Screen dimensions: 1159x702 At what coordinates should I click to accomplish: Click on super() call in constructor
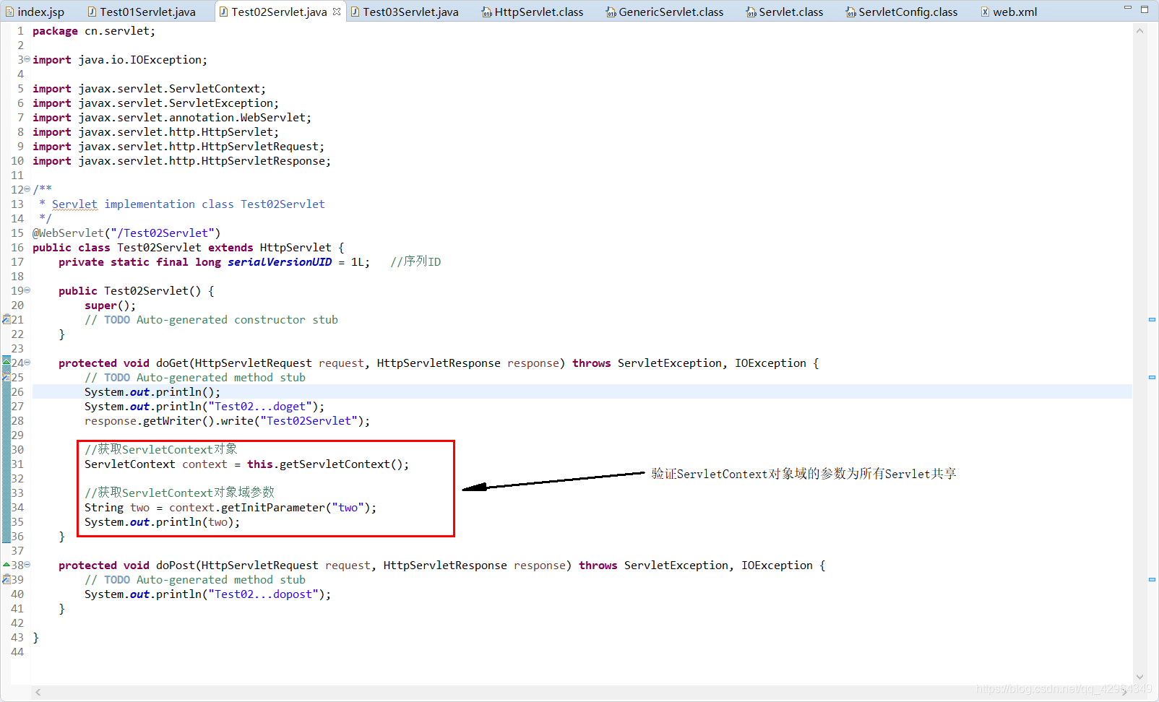point(110,305)
